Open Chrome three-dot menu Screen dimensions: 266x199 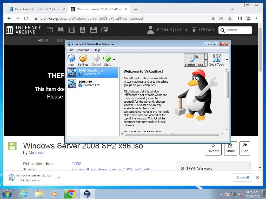click(257, 18)
